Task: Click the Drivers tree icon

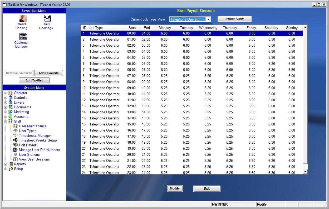Action: coord(10,103)
